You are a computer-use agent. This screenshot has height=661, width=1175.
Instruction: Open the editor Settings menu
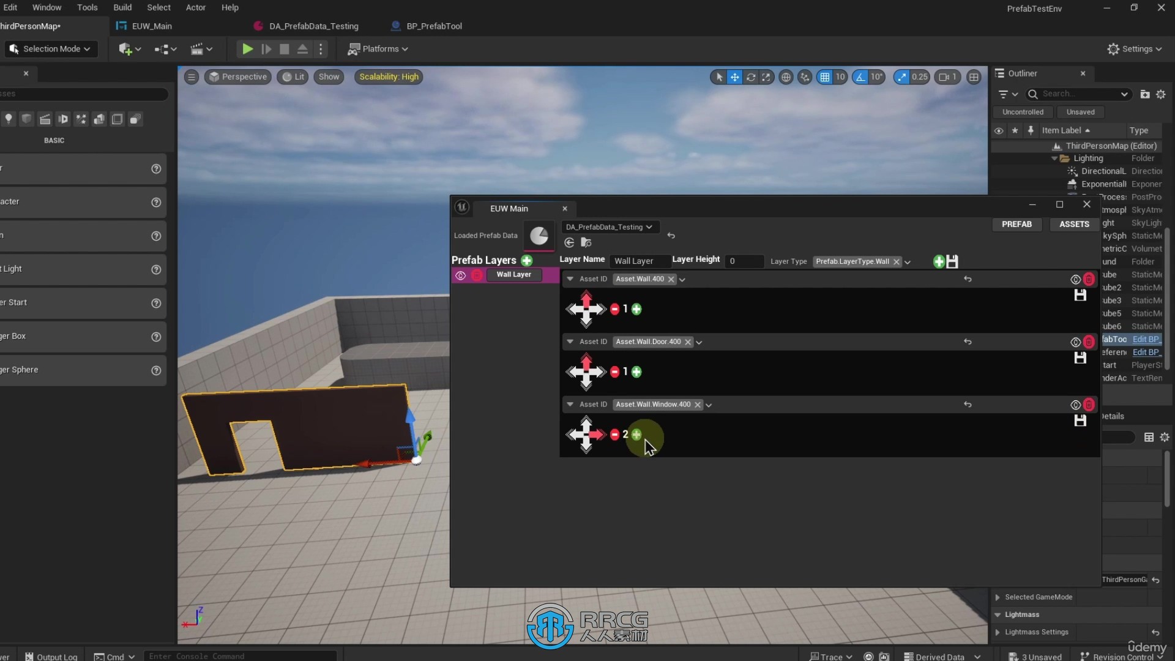click(1135, 49)
